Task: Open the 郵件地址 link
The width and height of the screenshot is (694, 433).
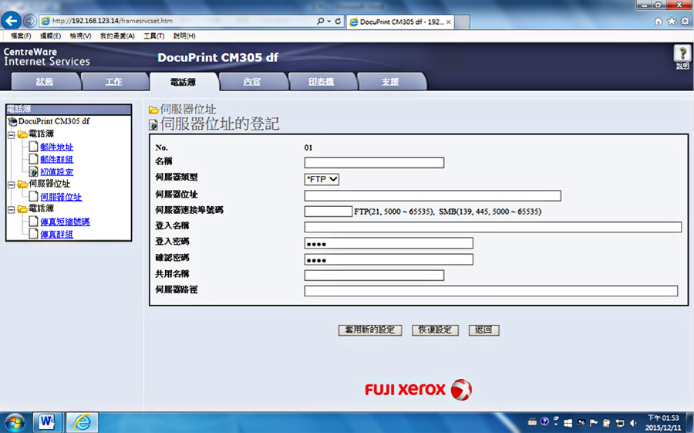Action: [56, 147]
